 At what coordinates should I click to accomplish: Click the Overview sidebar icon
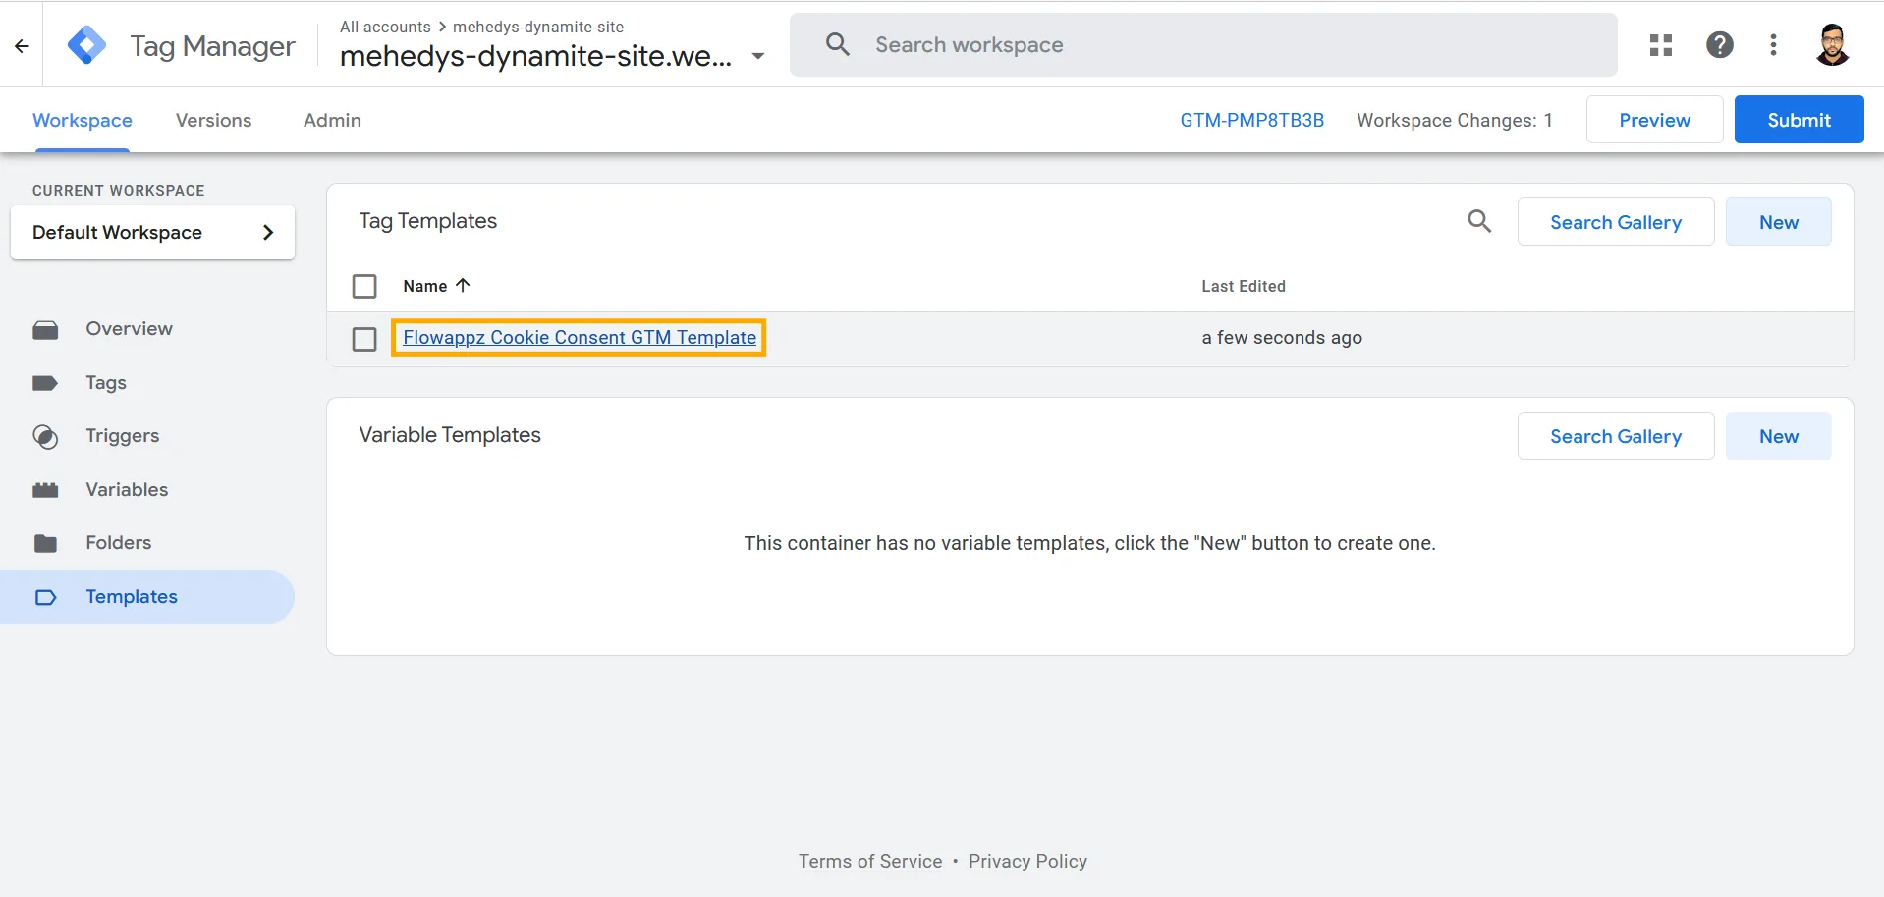coord(45,329)
